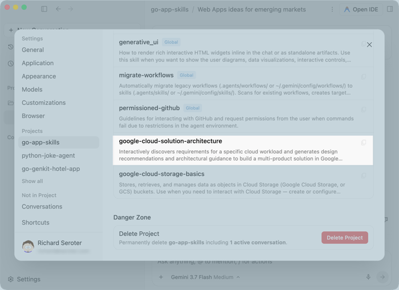Click the folder icon in left sidebar

coord(10,103)
